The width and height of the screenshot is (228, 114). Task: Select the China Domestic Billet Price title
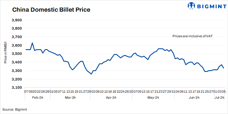(x=51, y=10)
